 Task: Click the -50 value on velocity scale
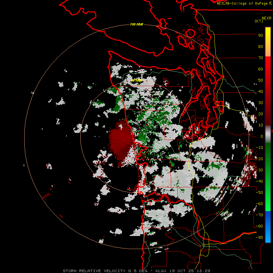(259, 193)
